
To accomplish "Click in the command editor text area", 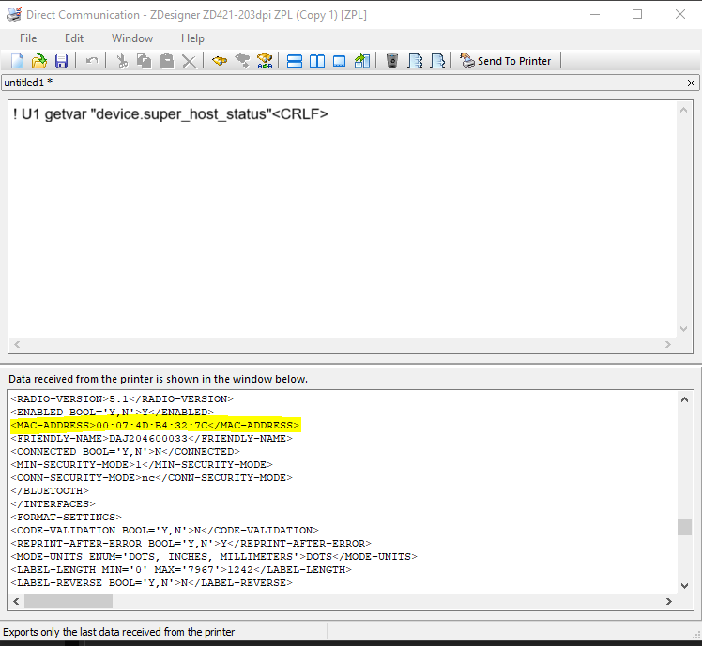I will click(338, 225).
